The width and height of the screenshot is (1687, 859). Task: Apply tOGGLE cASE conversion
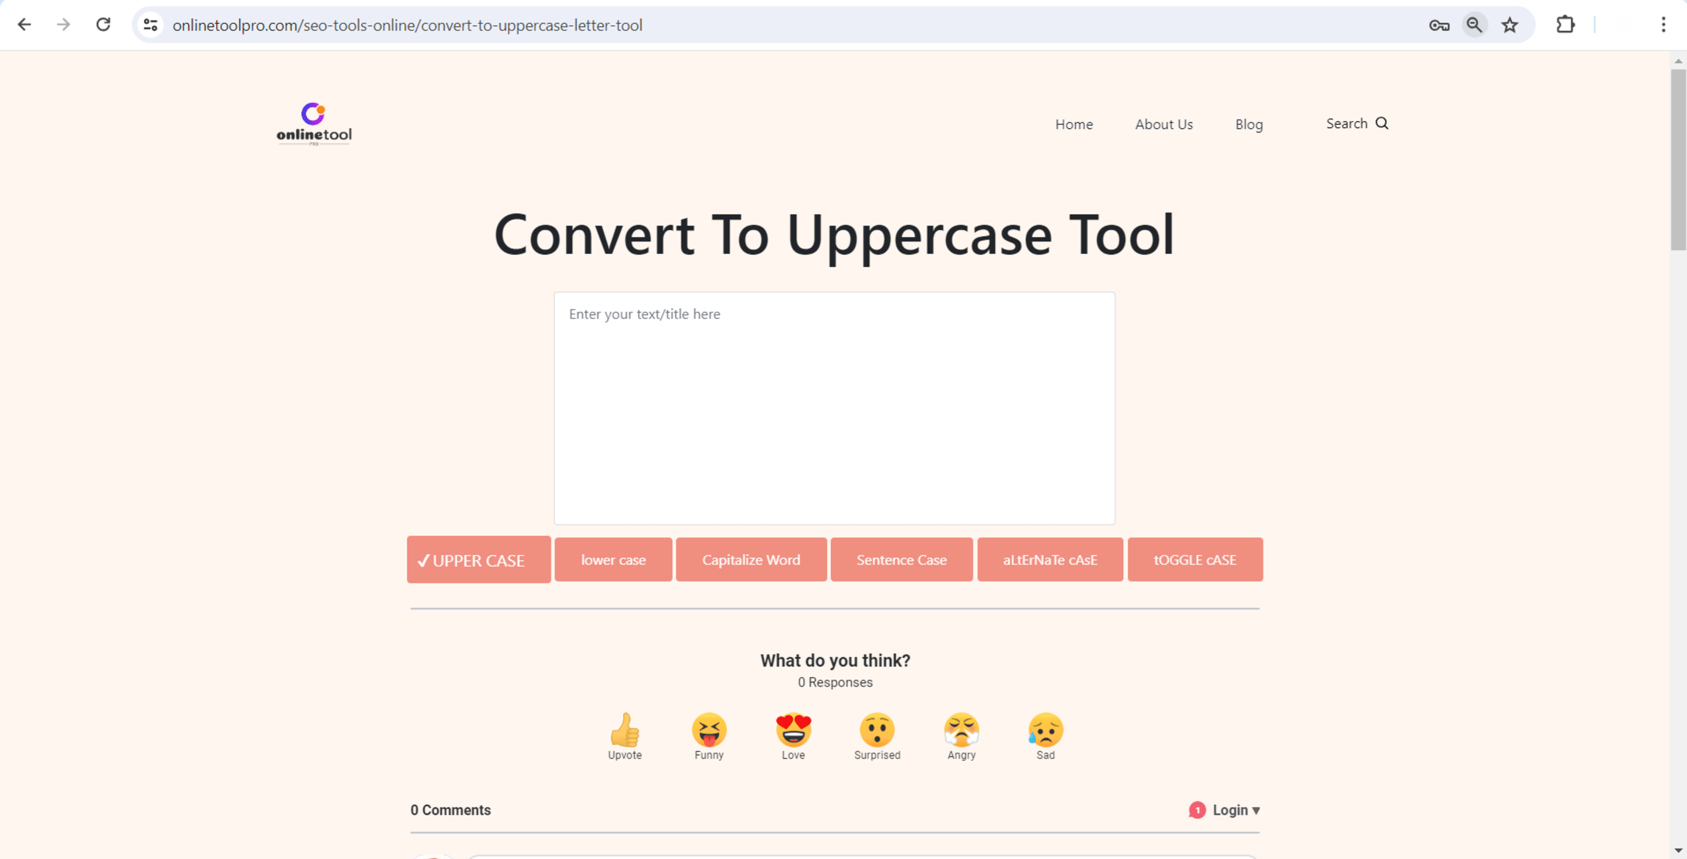click(x=1195, y=559)
